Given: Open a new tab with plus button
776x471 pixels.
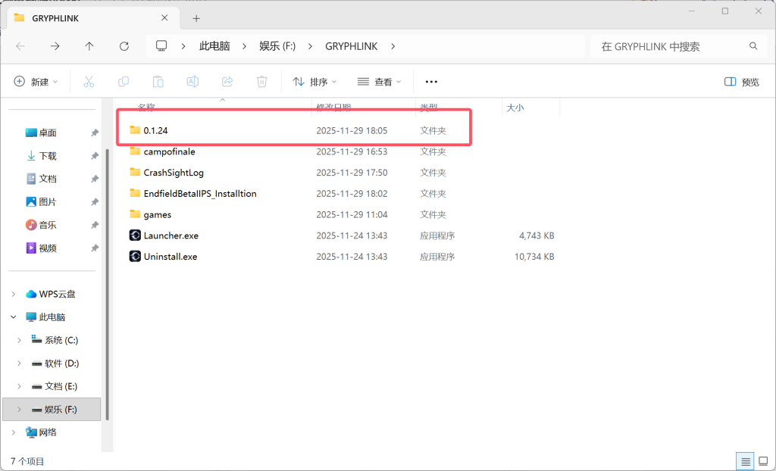Looking at the screenshot, I should click(196, 17).
